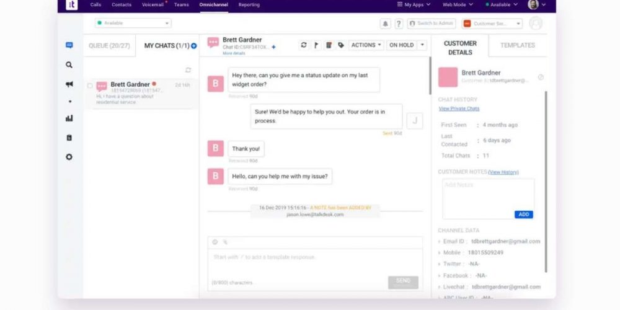Click the ADD button under customer notes

[x=523, y=215]
